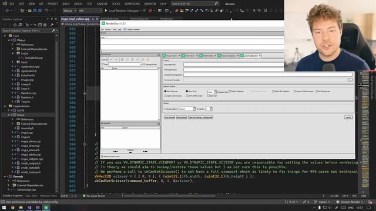This screenshot has height=211, width=376.
Task: Expand Input folder under Walnut
Action: 12,62
